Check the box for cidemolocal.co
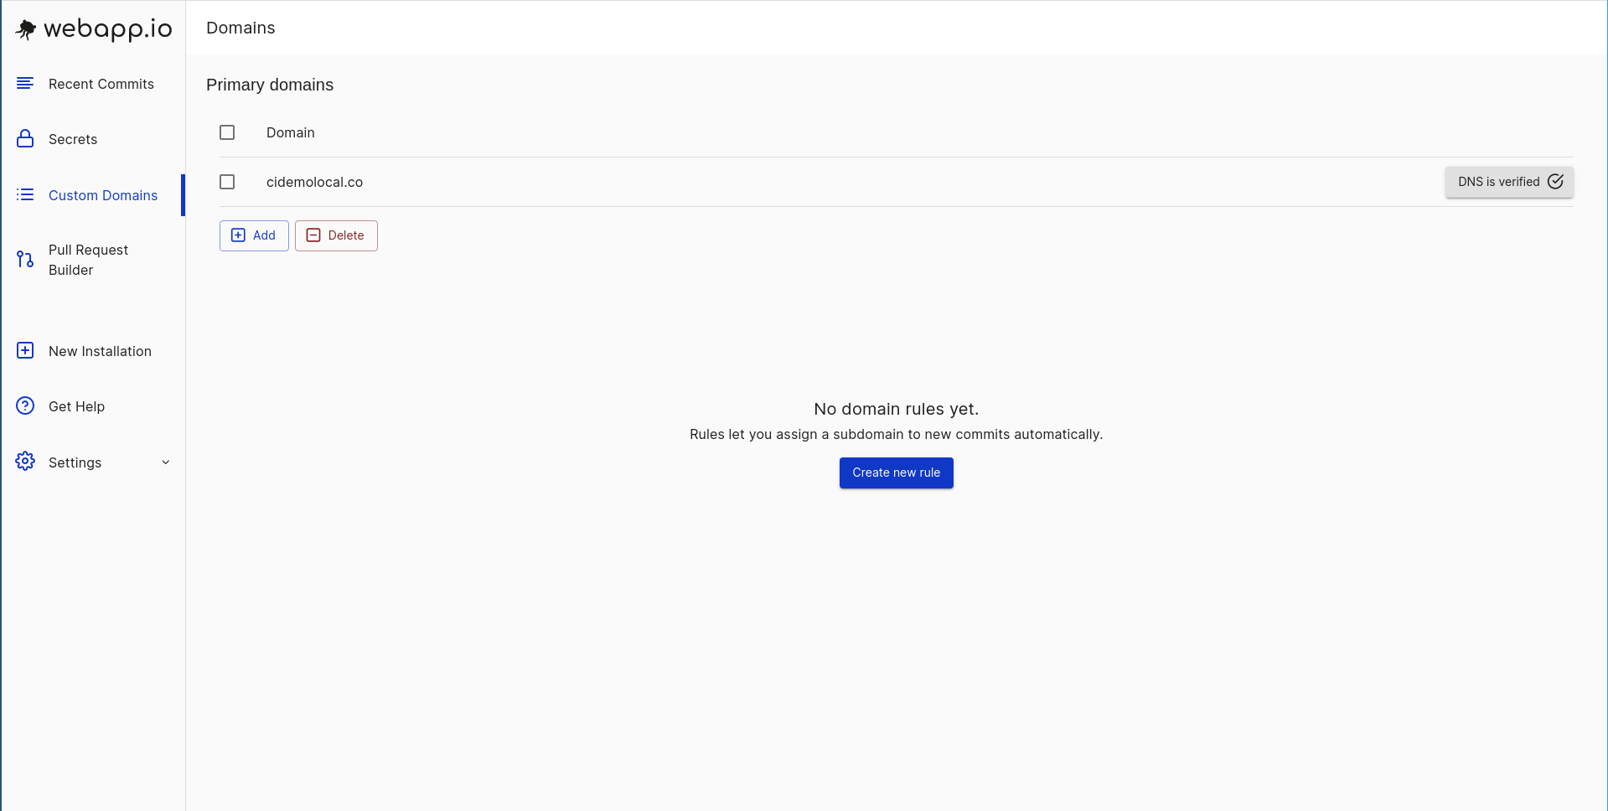The image size is (1608, 811). click(227, 182)
